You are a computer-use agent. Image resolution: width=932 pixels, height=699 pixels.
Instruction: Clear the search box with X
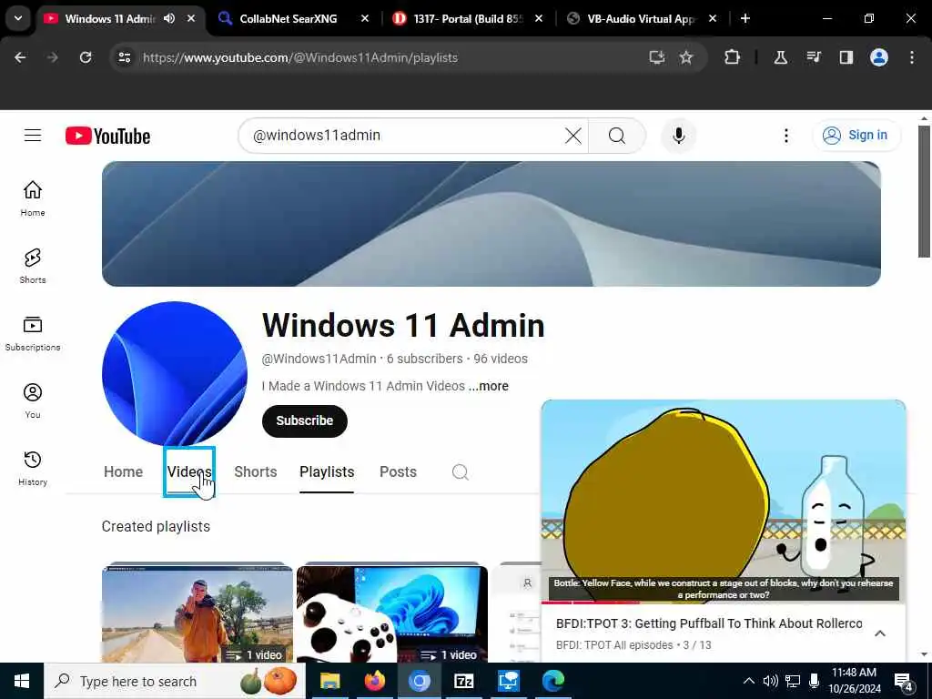pos(573,136)
